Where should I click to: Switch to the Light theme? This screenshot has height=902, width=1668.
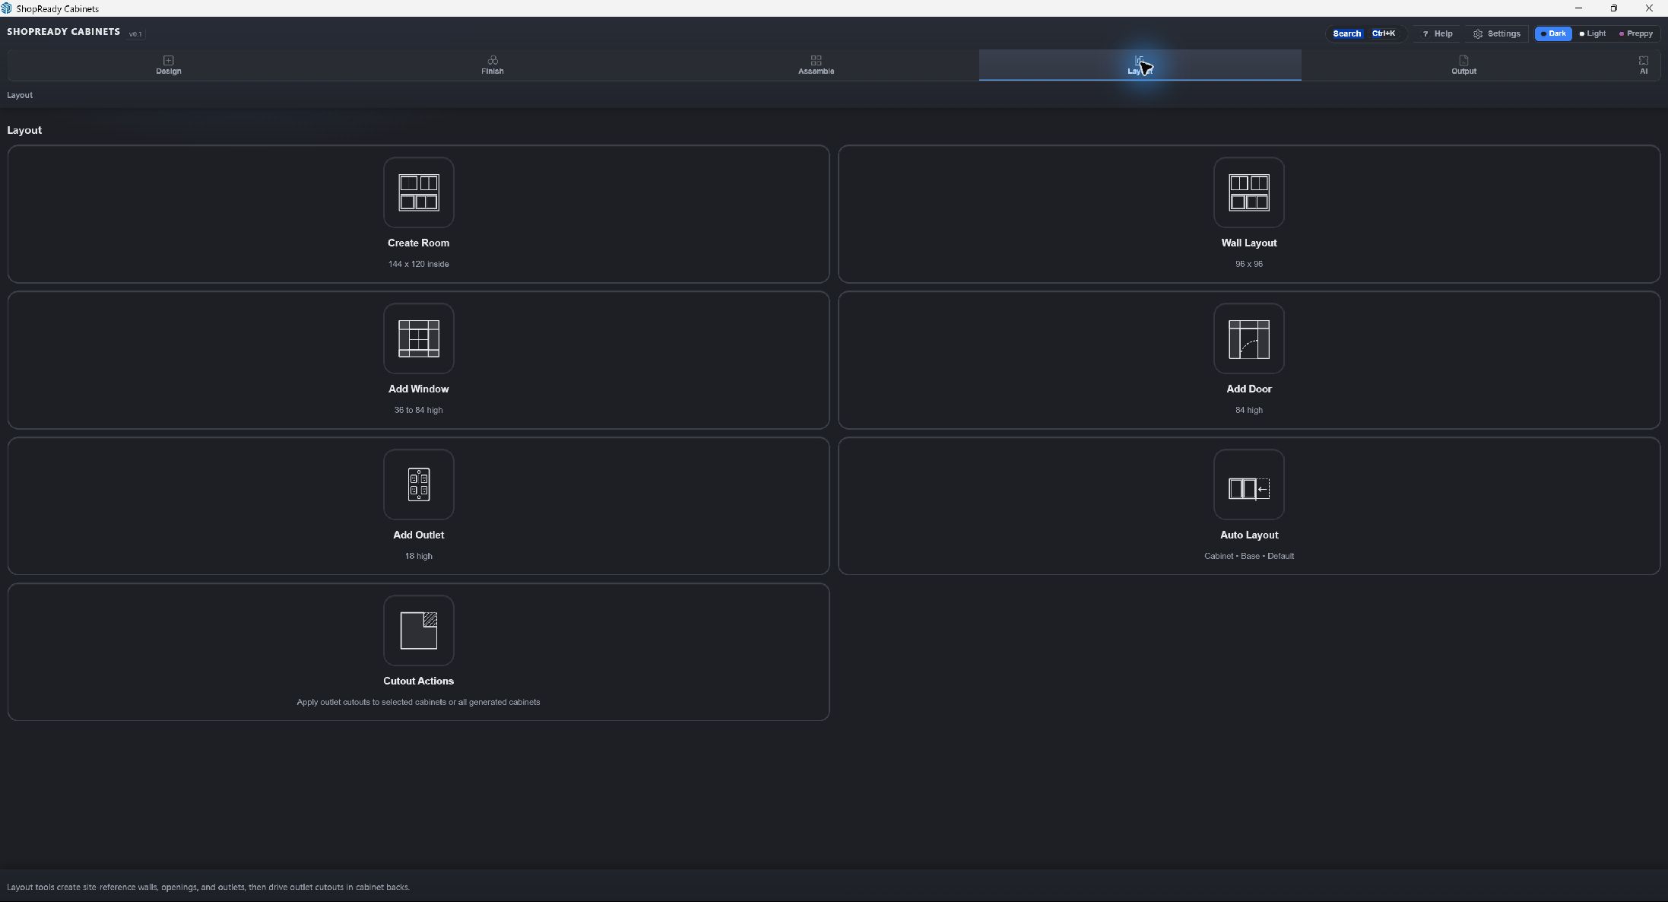point(1592,33)
